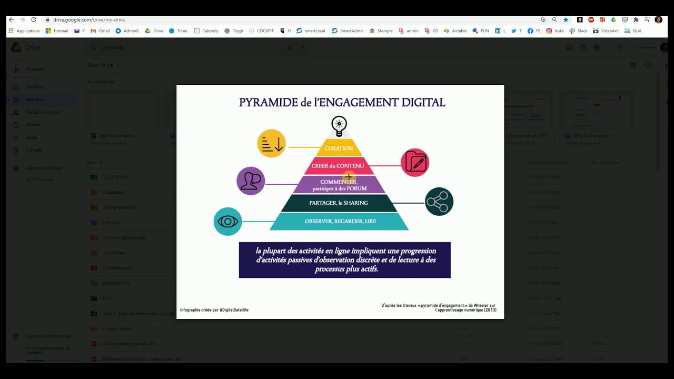Click the CR & Suivi de projet thumbnail

(x=597, y=119)
